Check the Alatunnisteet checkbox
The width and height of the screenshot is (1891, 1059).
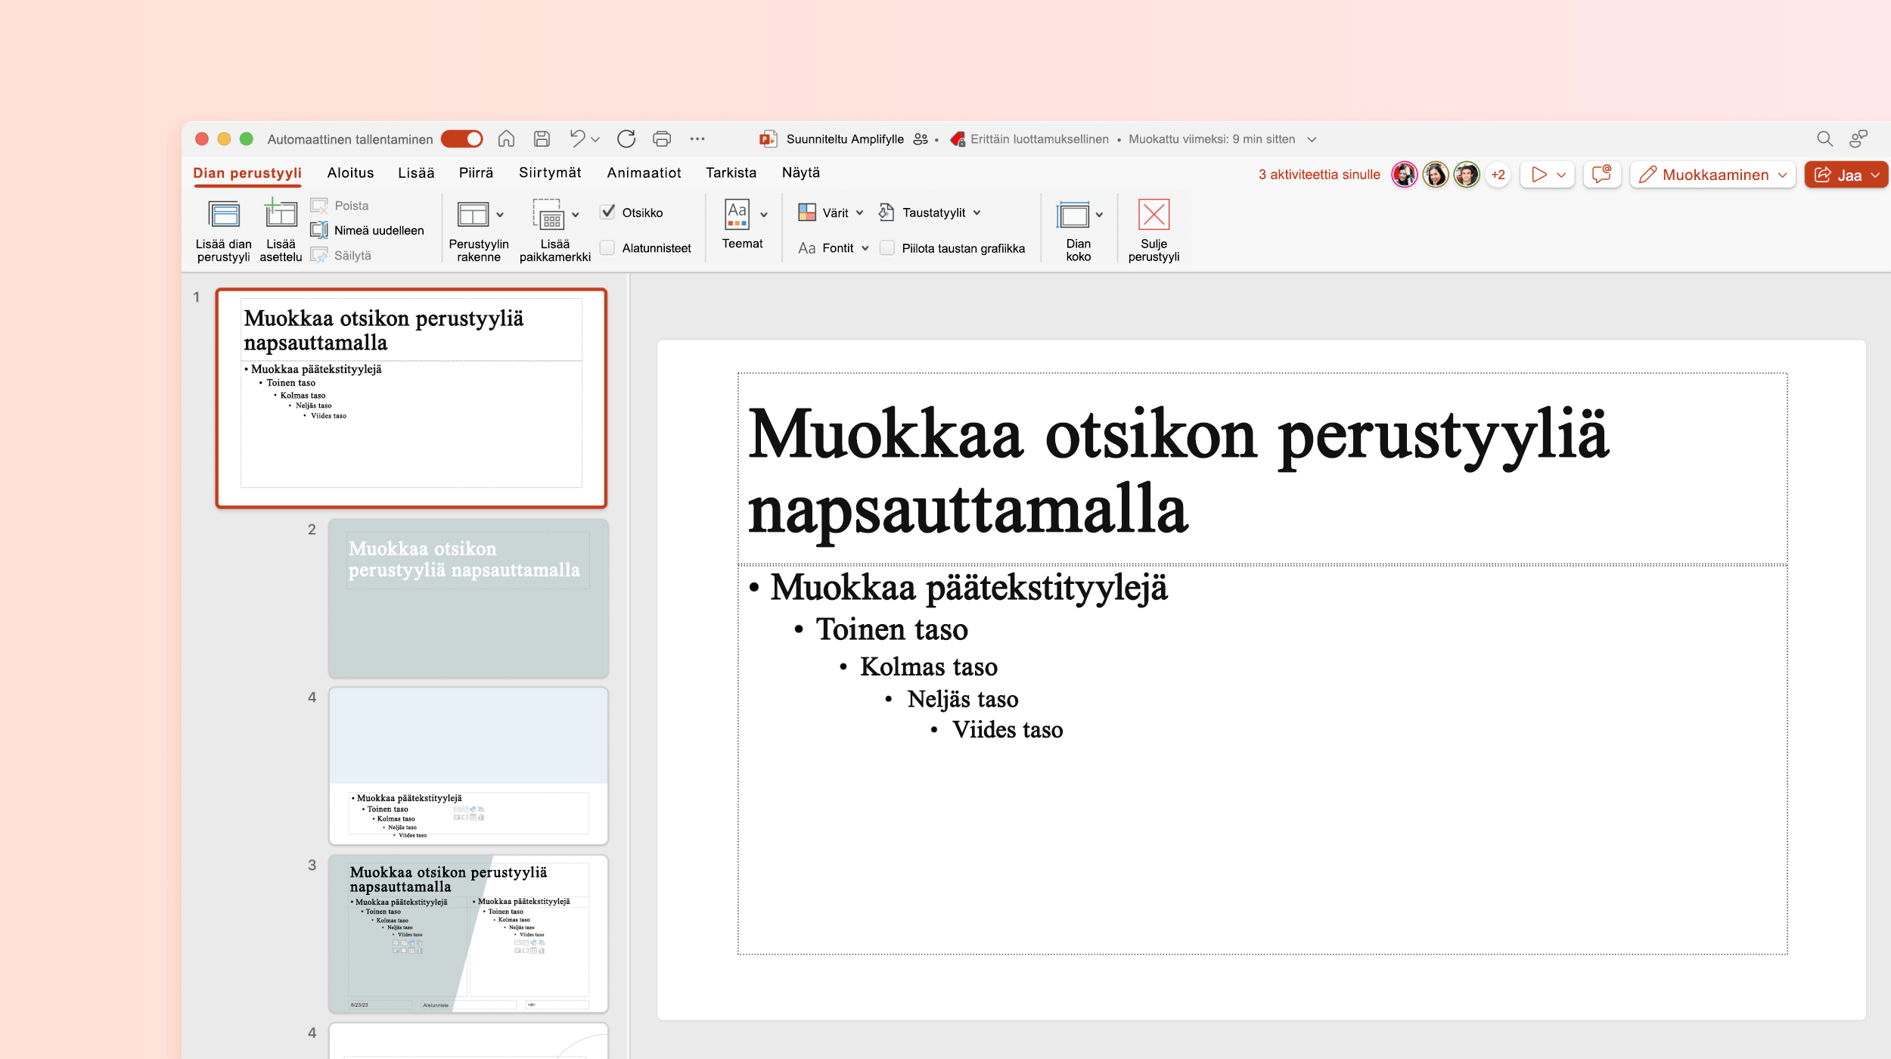607,247
